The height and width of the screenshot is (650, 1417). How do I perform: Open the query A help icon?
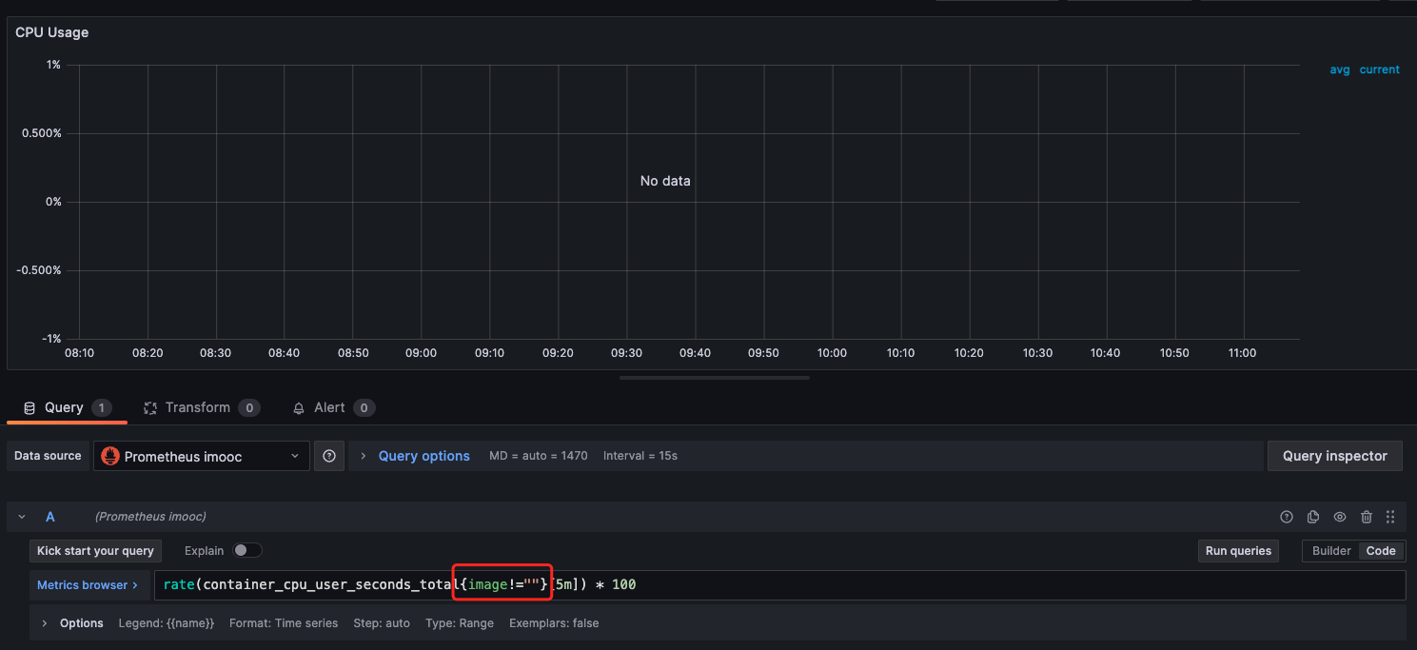(x=1287, y=517)
